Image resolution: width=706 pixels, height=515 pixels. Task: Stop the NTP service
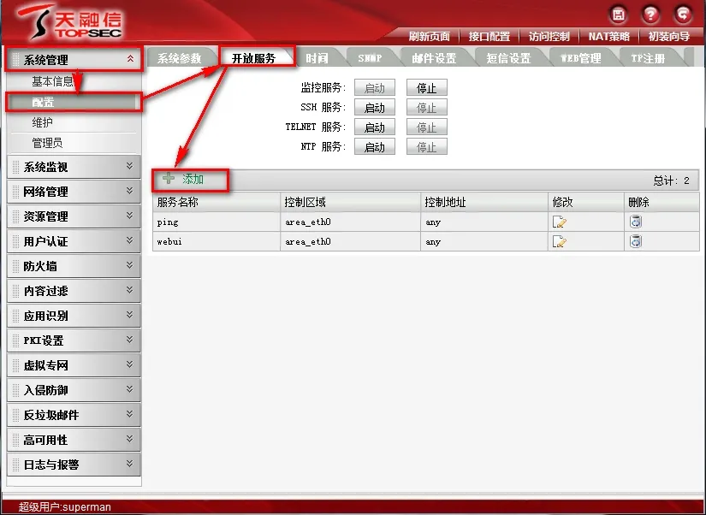coord(427,147)
